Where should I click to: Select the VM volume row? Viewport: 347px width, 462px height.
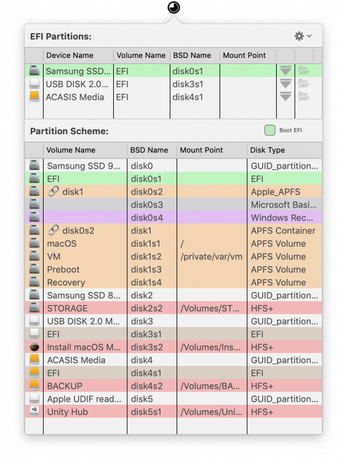(173, 257)
